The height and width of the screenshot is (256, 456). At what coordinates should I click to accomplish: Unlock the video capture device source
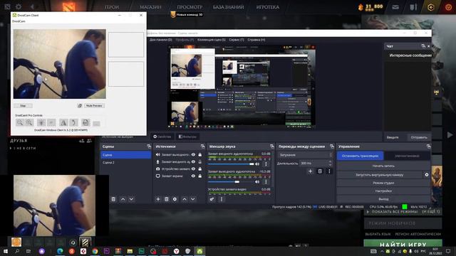coord(200,169)
